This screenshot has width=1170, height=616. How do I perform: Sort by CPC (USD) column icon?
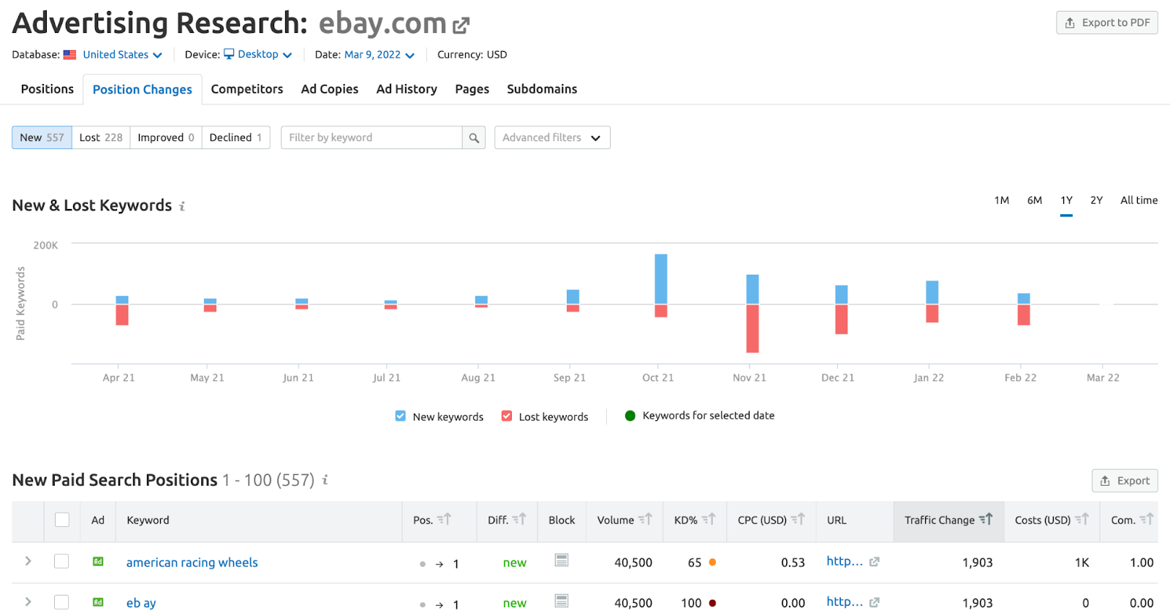798,520
